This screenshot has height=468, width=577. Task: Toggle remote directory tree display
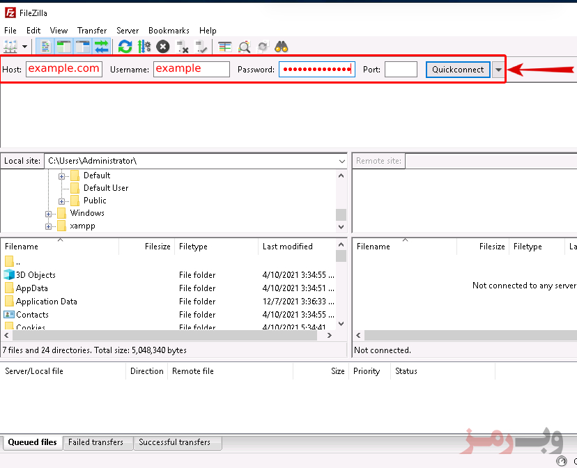click(x=82, y=47)
